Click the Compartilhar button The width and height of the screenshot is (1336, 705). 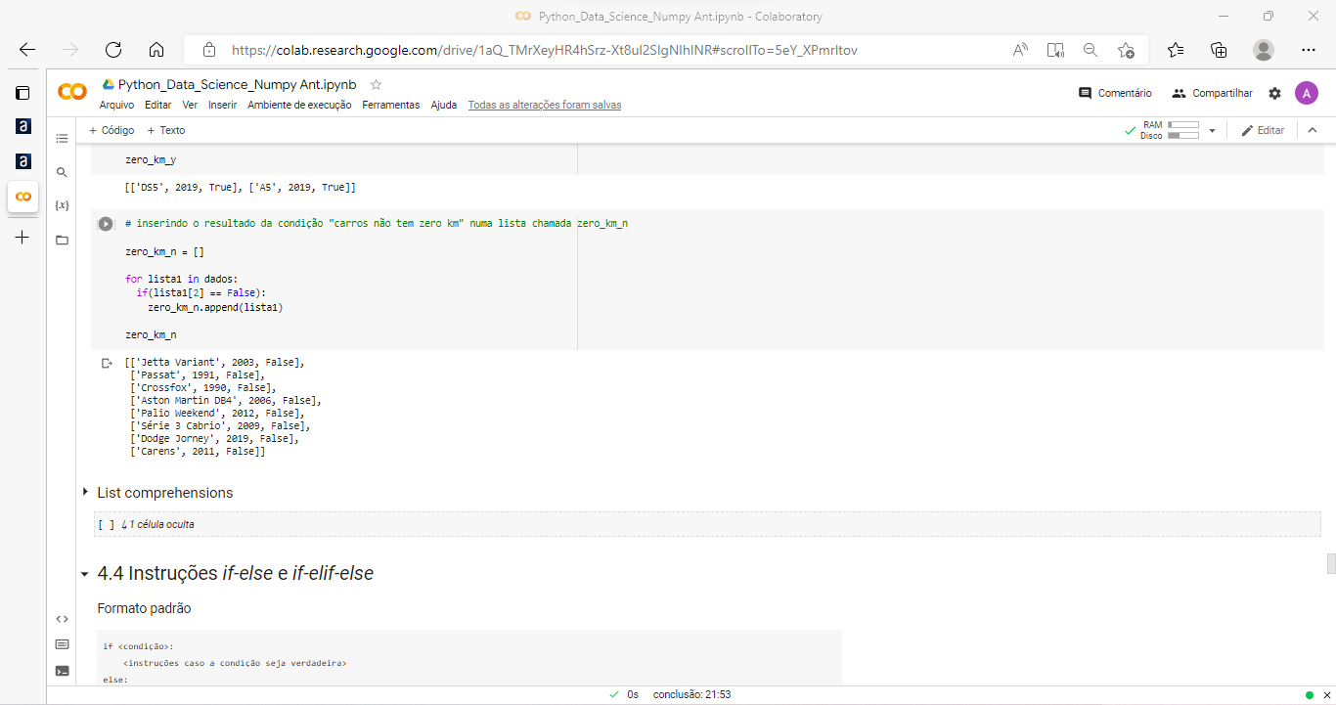click(x=1212, y=93)
